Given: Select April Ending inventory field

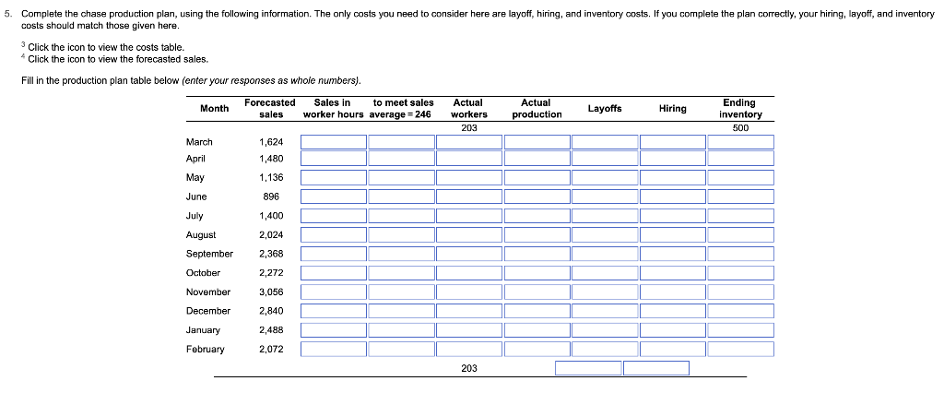Looking at the screenshot, I should tap(740, 159).
